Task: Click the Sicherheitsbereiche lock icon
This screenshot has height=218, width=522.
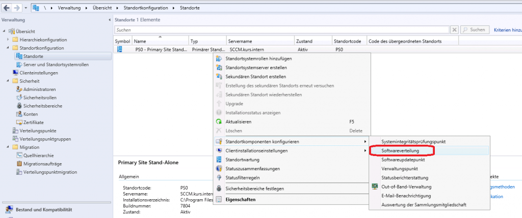Action: pos(19,106)
